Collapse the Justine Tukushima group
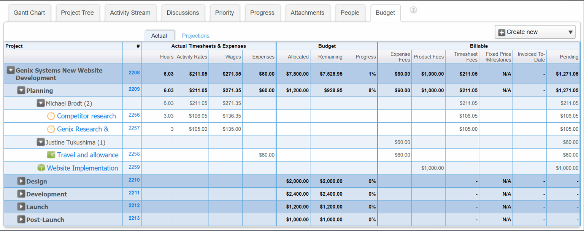Image resolution: width=584 pixels, height=231 pixels. [41, 142]
